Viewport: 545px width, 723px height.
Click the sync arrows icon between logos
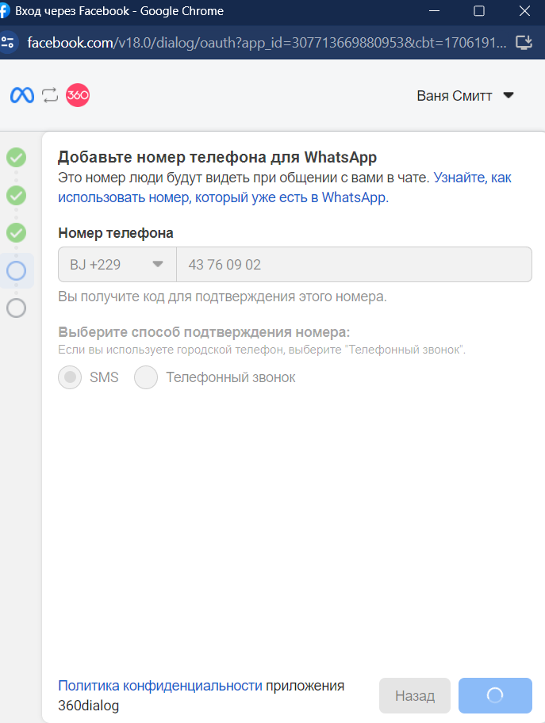point(50,95)
